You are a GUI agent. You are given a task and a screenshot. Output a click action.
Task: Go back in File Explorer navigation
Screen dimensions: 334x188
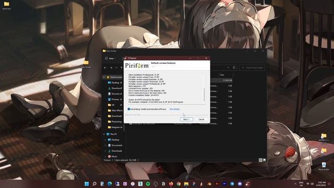[x=105, y=68]
